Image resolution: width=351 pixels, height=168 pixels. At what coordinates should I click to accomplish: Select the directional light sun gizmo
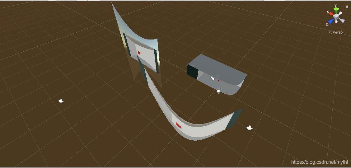[218, 91]
